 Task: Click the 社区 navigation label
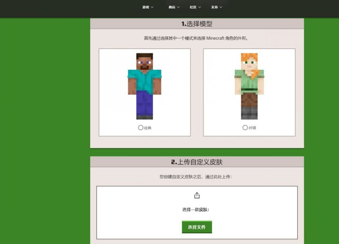pos(193,7)
